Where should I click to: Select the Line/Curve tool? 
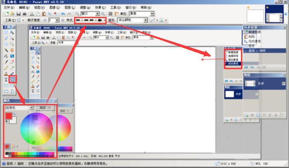[x=12, y=79]
